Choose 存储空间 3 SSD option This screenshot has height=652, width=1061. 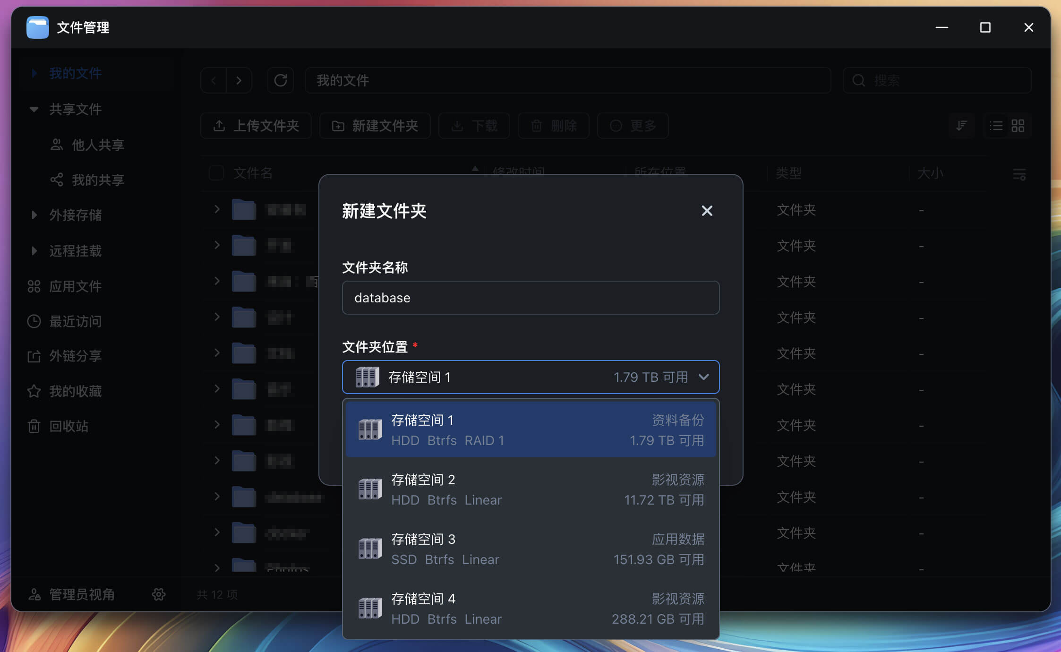click(x=530, y=549)
